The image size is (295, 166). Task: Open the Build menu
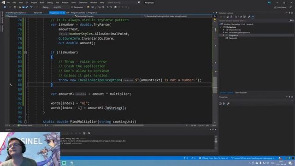[42, 3]
